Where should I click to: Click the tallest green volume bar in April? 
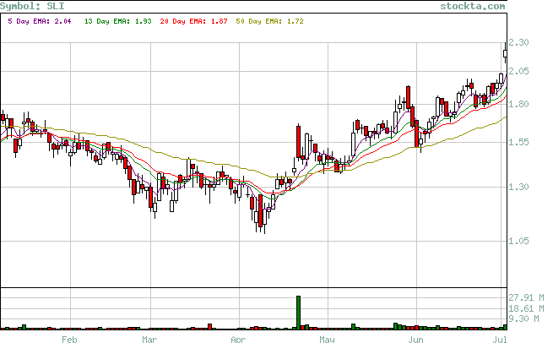(298, 313)
